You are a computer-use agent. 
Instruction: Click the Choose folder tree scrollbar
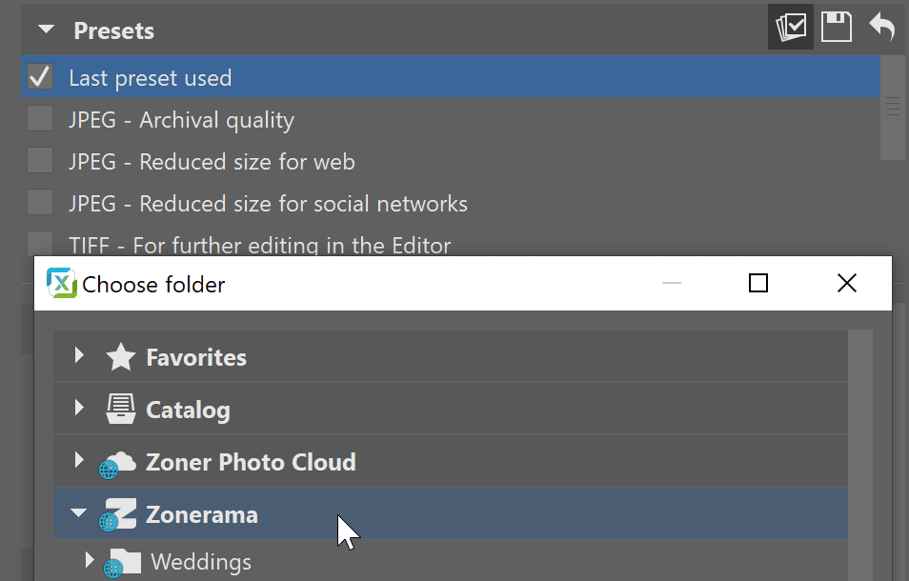(860, 455)
